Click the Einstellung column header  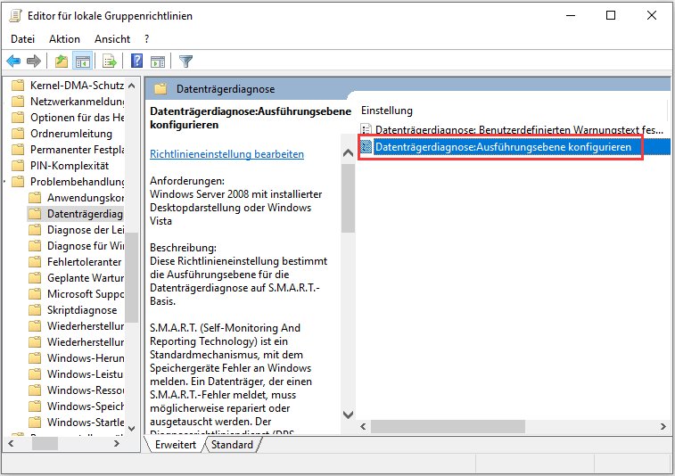(x=387, y=111)
